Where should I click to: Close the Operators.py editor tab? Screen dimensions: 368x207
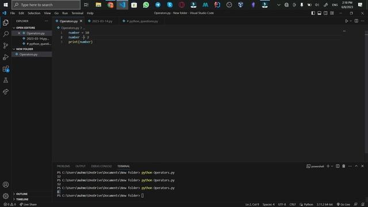(81, 21)
